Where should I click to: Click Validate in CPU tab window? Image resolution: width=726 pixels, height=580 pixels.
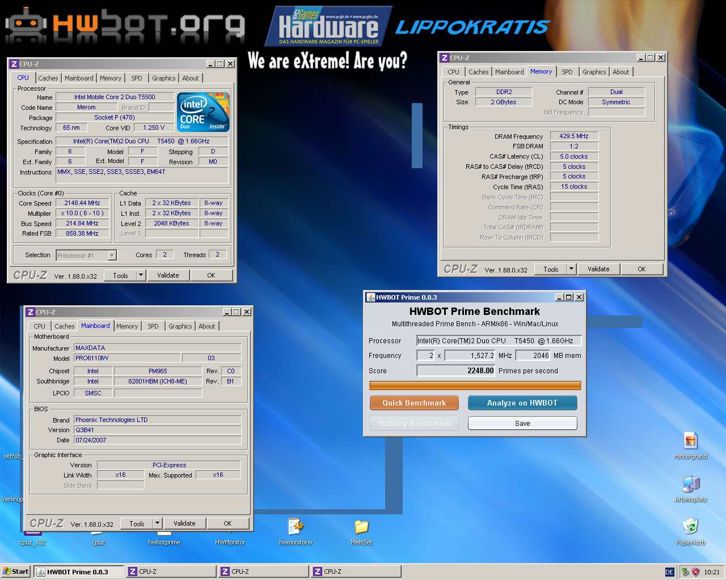point(168,275)
